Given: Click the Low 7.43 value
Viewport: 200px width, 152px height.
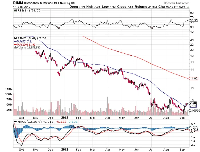Looking at the screenshot, I should [109, 7].
